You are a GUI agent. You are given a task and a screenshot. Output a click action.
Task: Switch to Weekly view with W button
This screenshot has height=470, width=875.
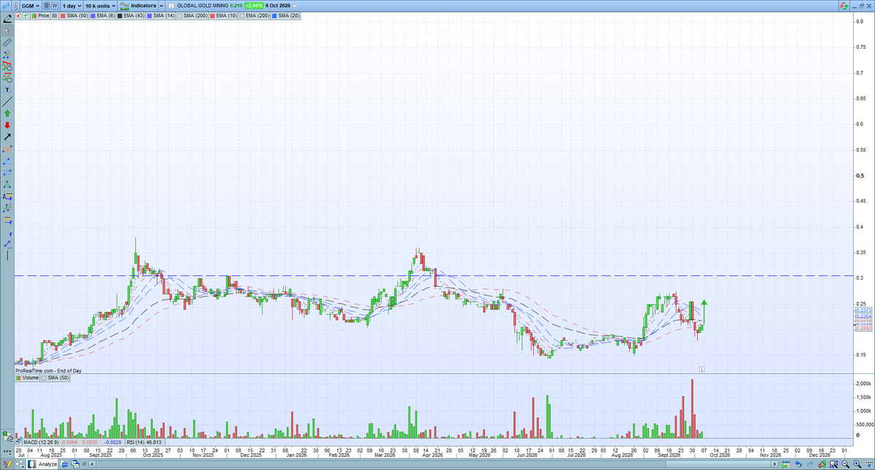click(x=55, y=5)
